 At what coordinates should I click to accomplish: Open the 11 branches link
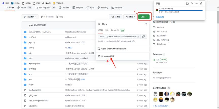47,17
